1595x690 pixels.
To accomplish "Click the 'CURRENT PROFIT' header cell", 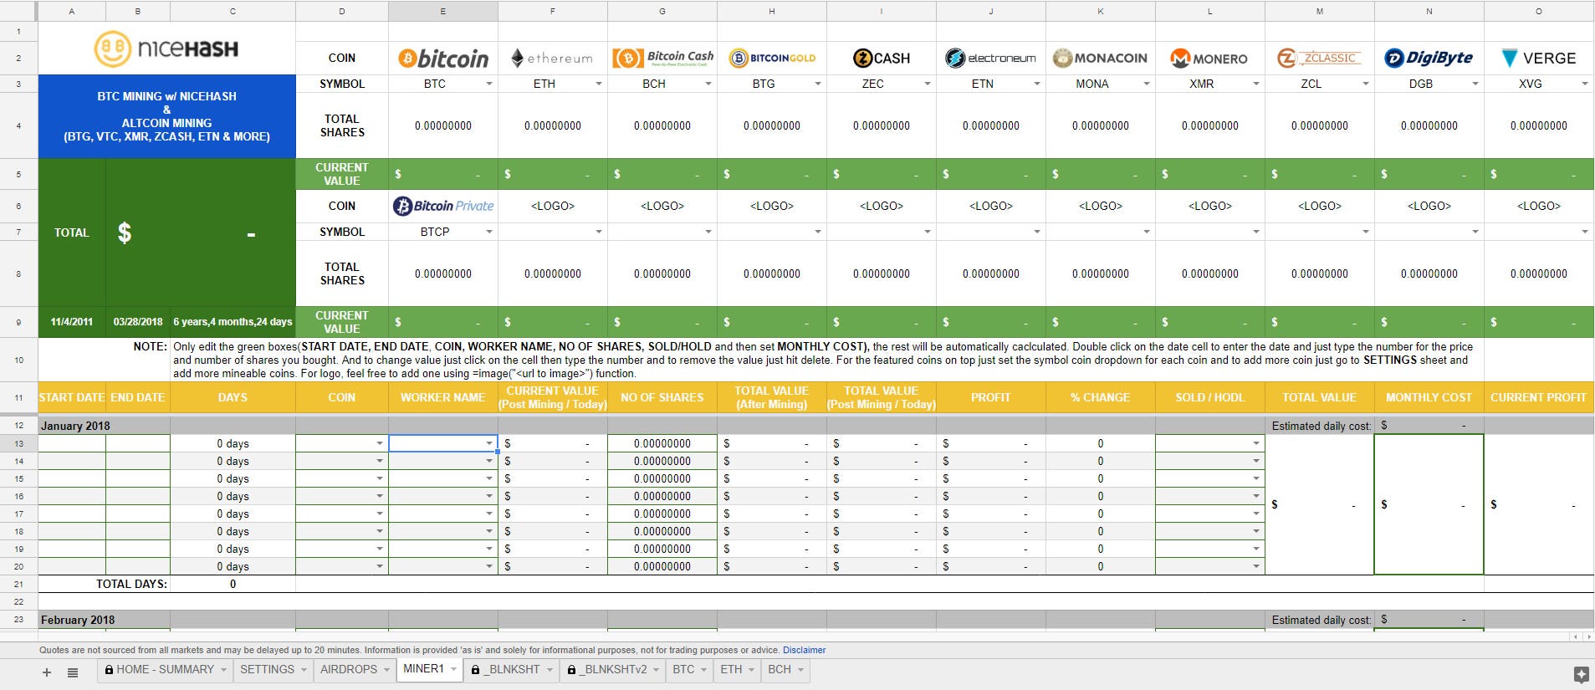I will coord(1538,397).
